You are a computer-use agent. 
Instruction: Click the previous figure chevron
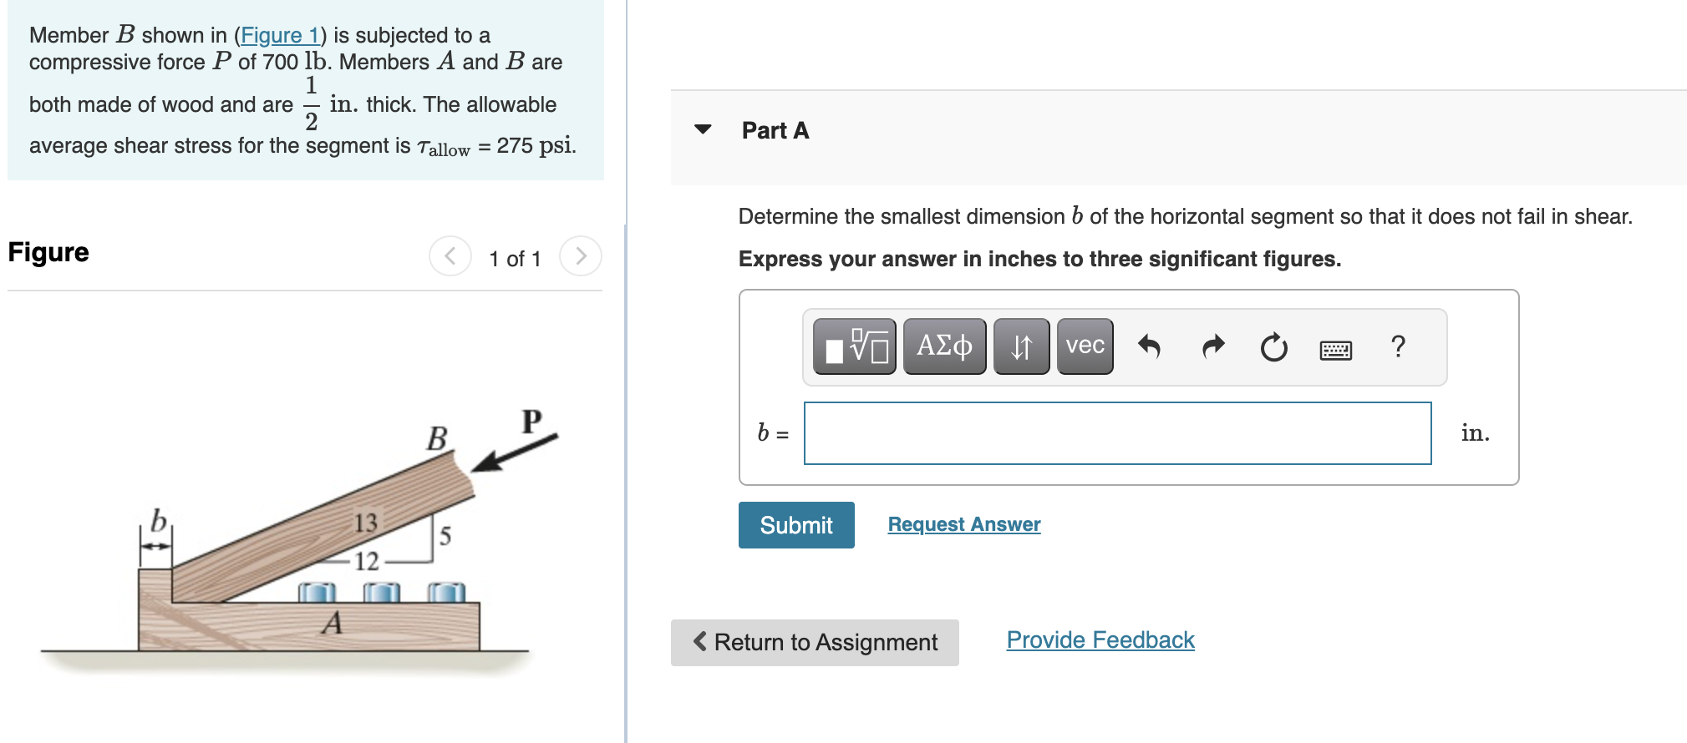450,257
